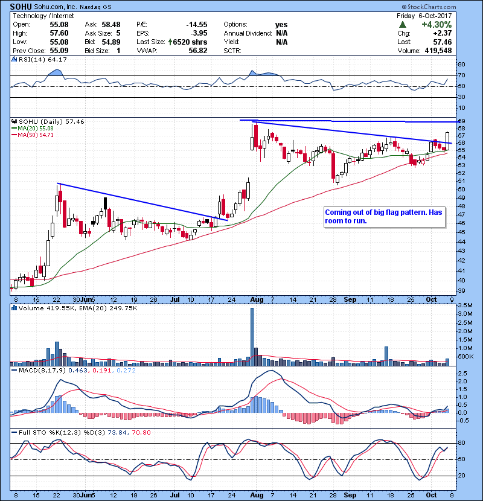Select the +4.30% percent change
This screenshot has width=483, height=501.
(437, 25)
